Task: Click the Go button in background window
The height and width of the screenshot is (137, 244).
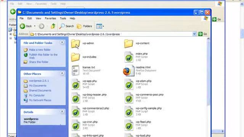Action: [x=217, y=19]
